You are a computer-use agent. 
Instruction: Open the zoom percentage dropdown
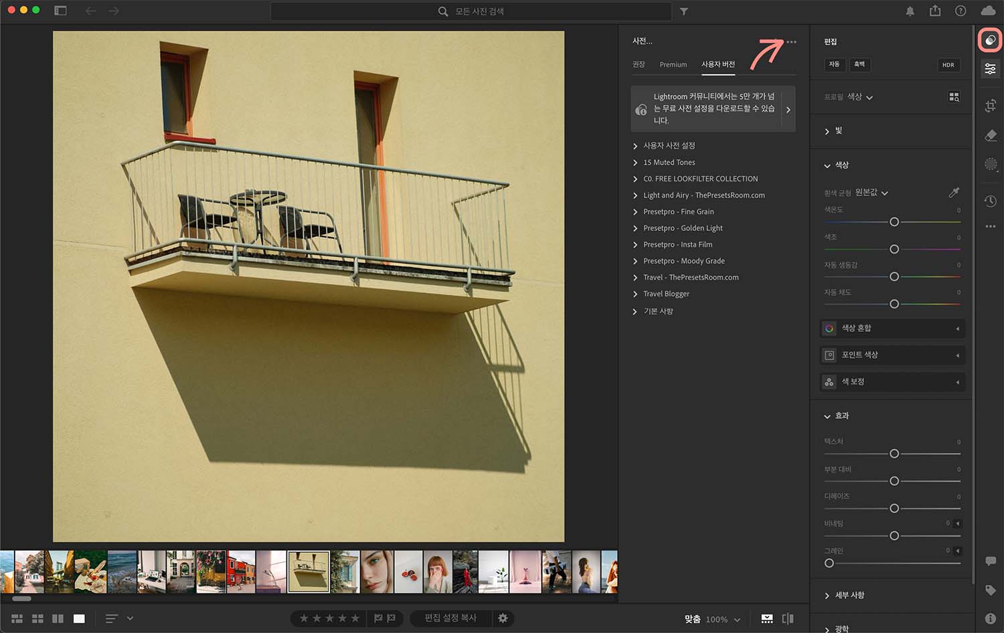pyautogui.click(x=723, y=620)
